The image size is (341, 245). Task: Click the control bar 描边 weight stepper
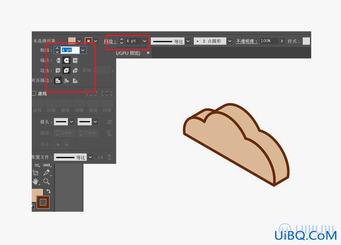(122, 41)
